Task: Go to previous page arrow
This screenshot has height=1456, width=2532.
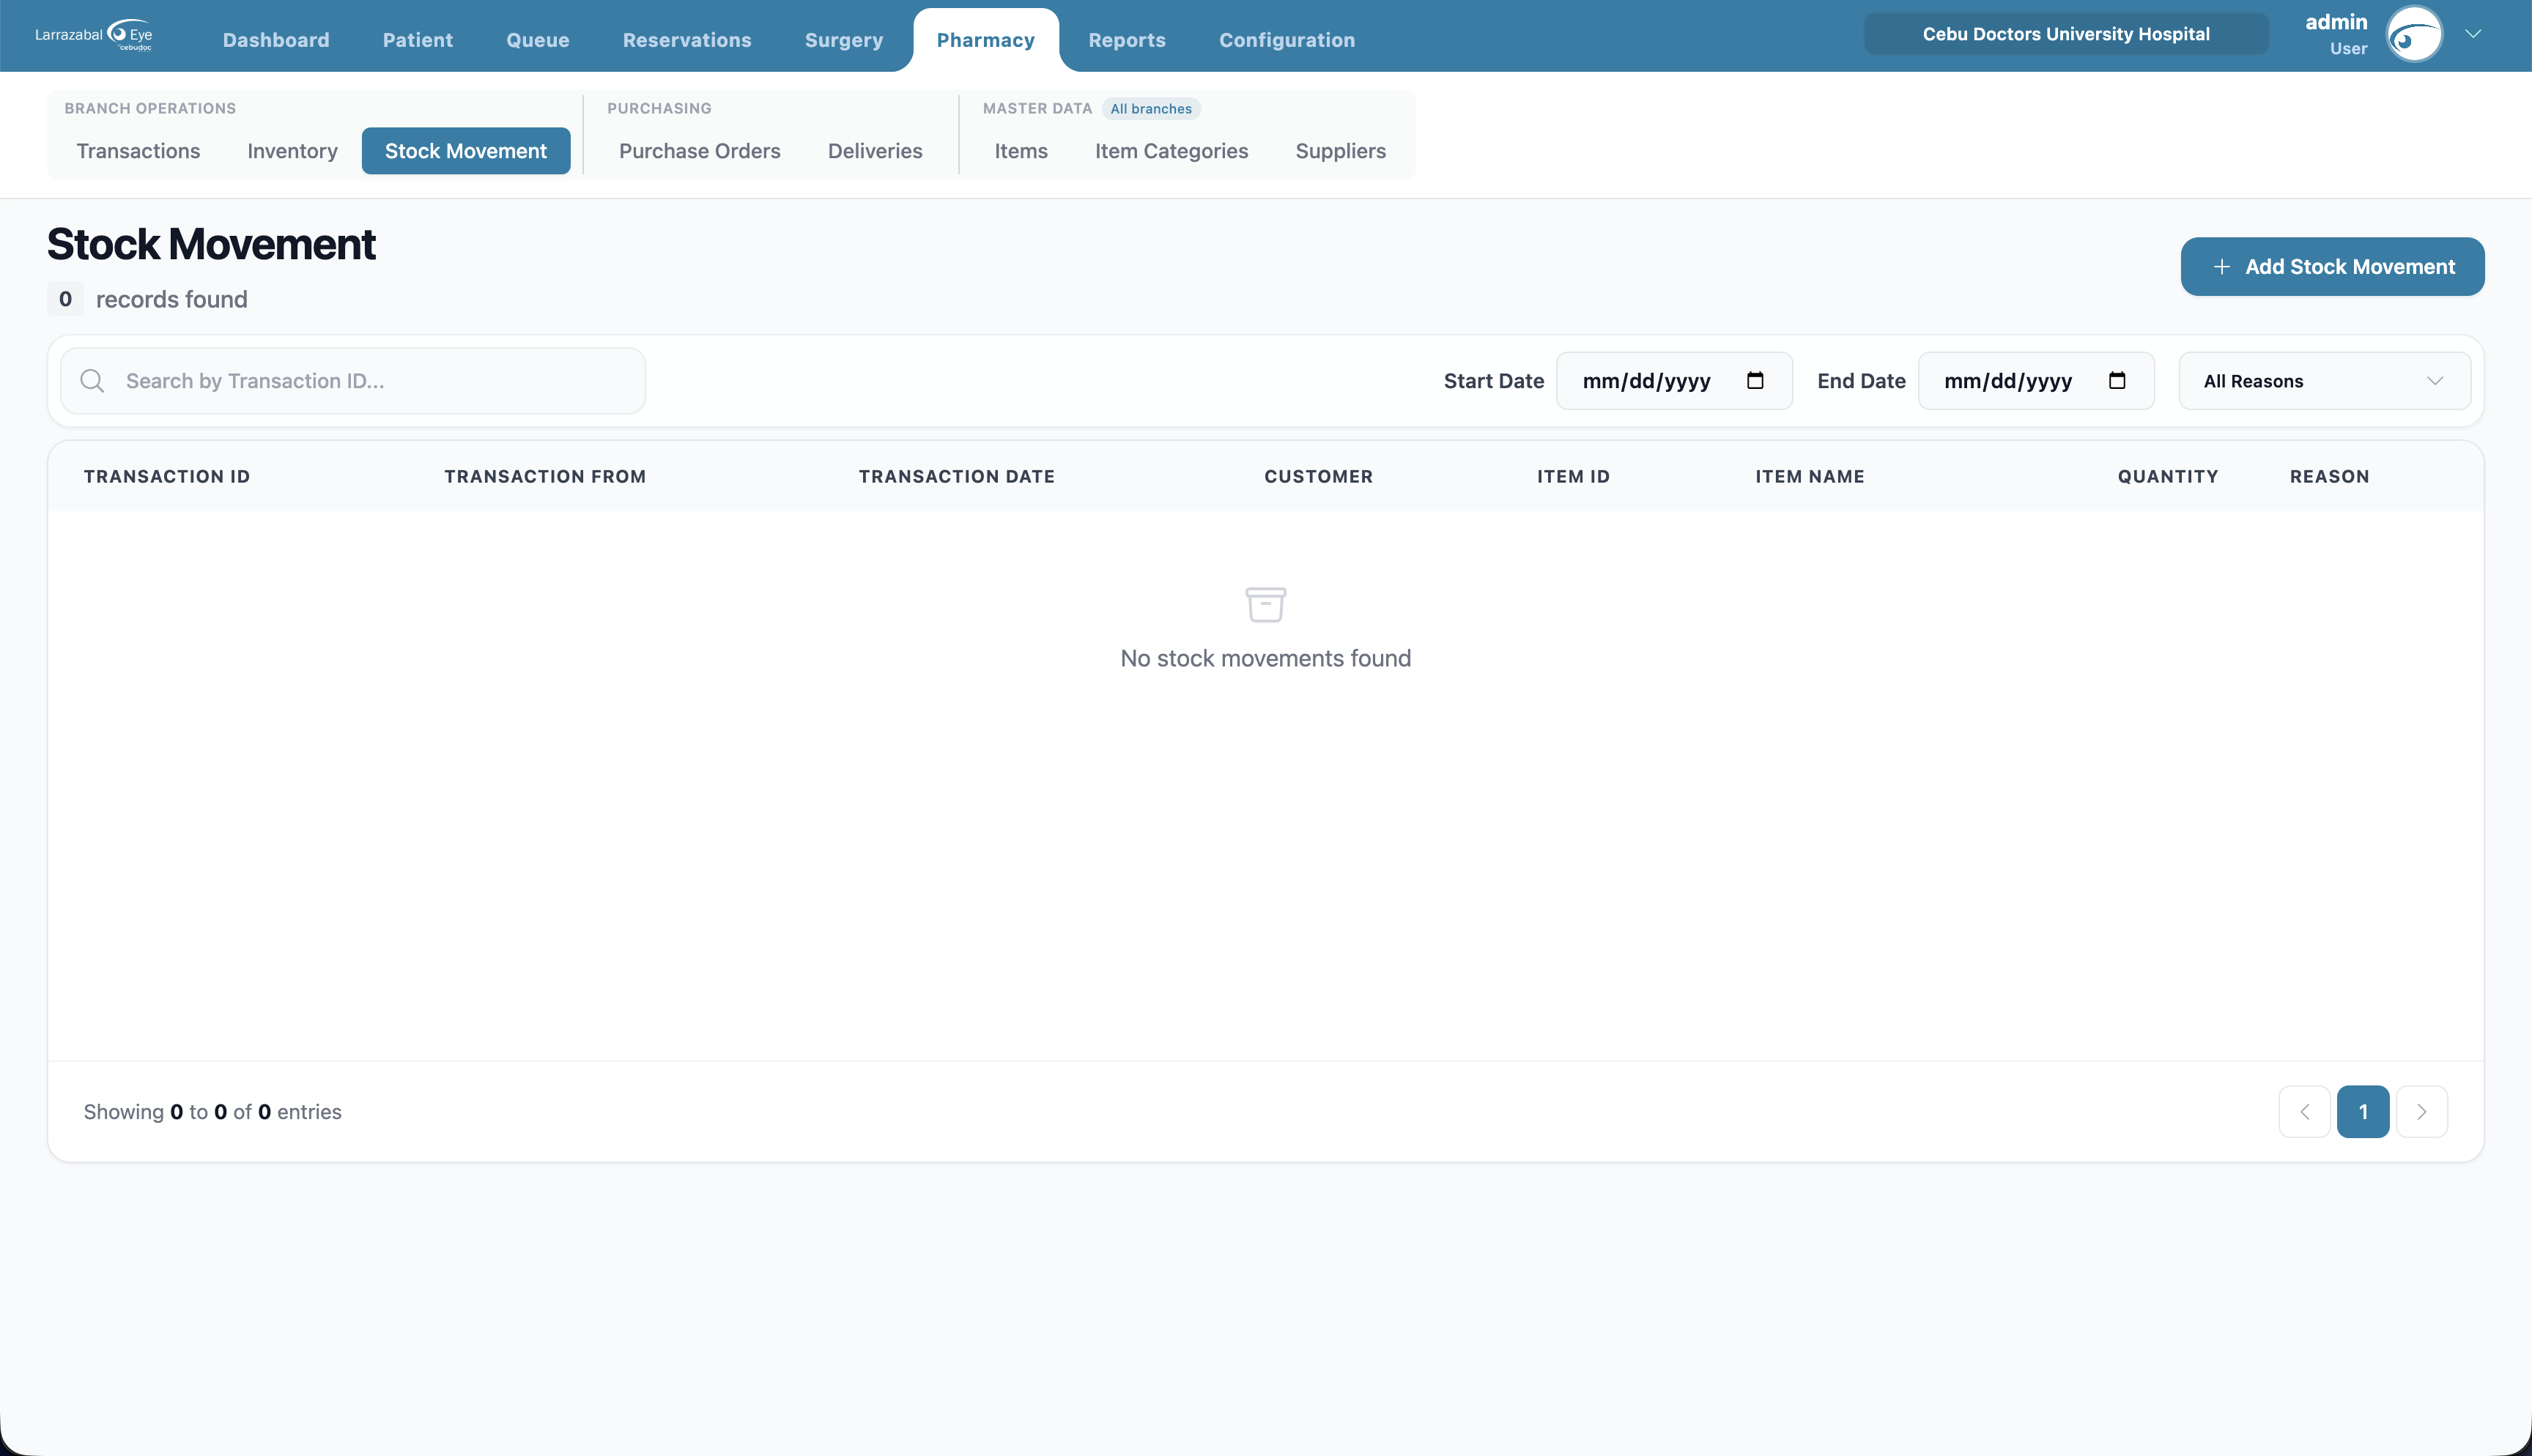Action: 2304,1112
